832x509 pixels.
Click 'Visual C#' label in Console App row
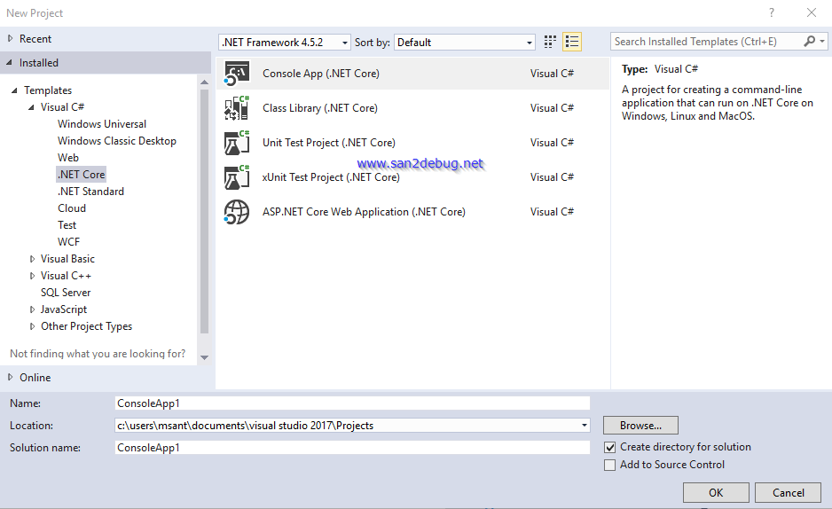(x=552, y=74)
